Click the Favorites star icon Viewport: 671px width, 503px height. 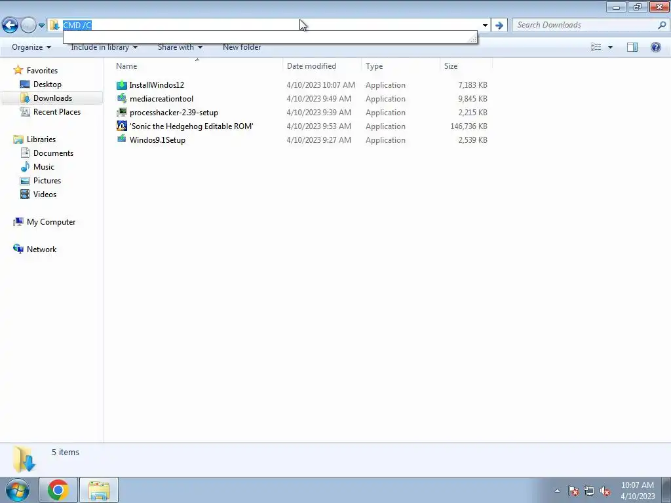[18, 70]
